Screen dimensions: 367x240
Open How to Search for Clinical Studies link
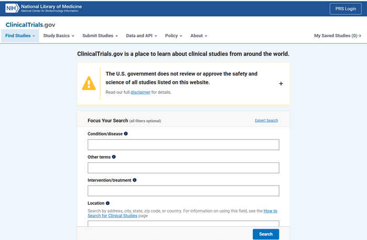pos(182,213)
